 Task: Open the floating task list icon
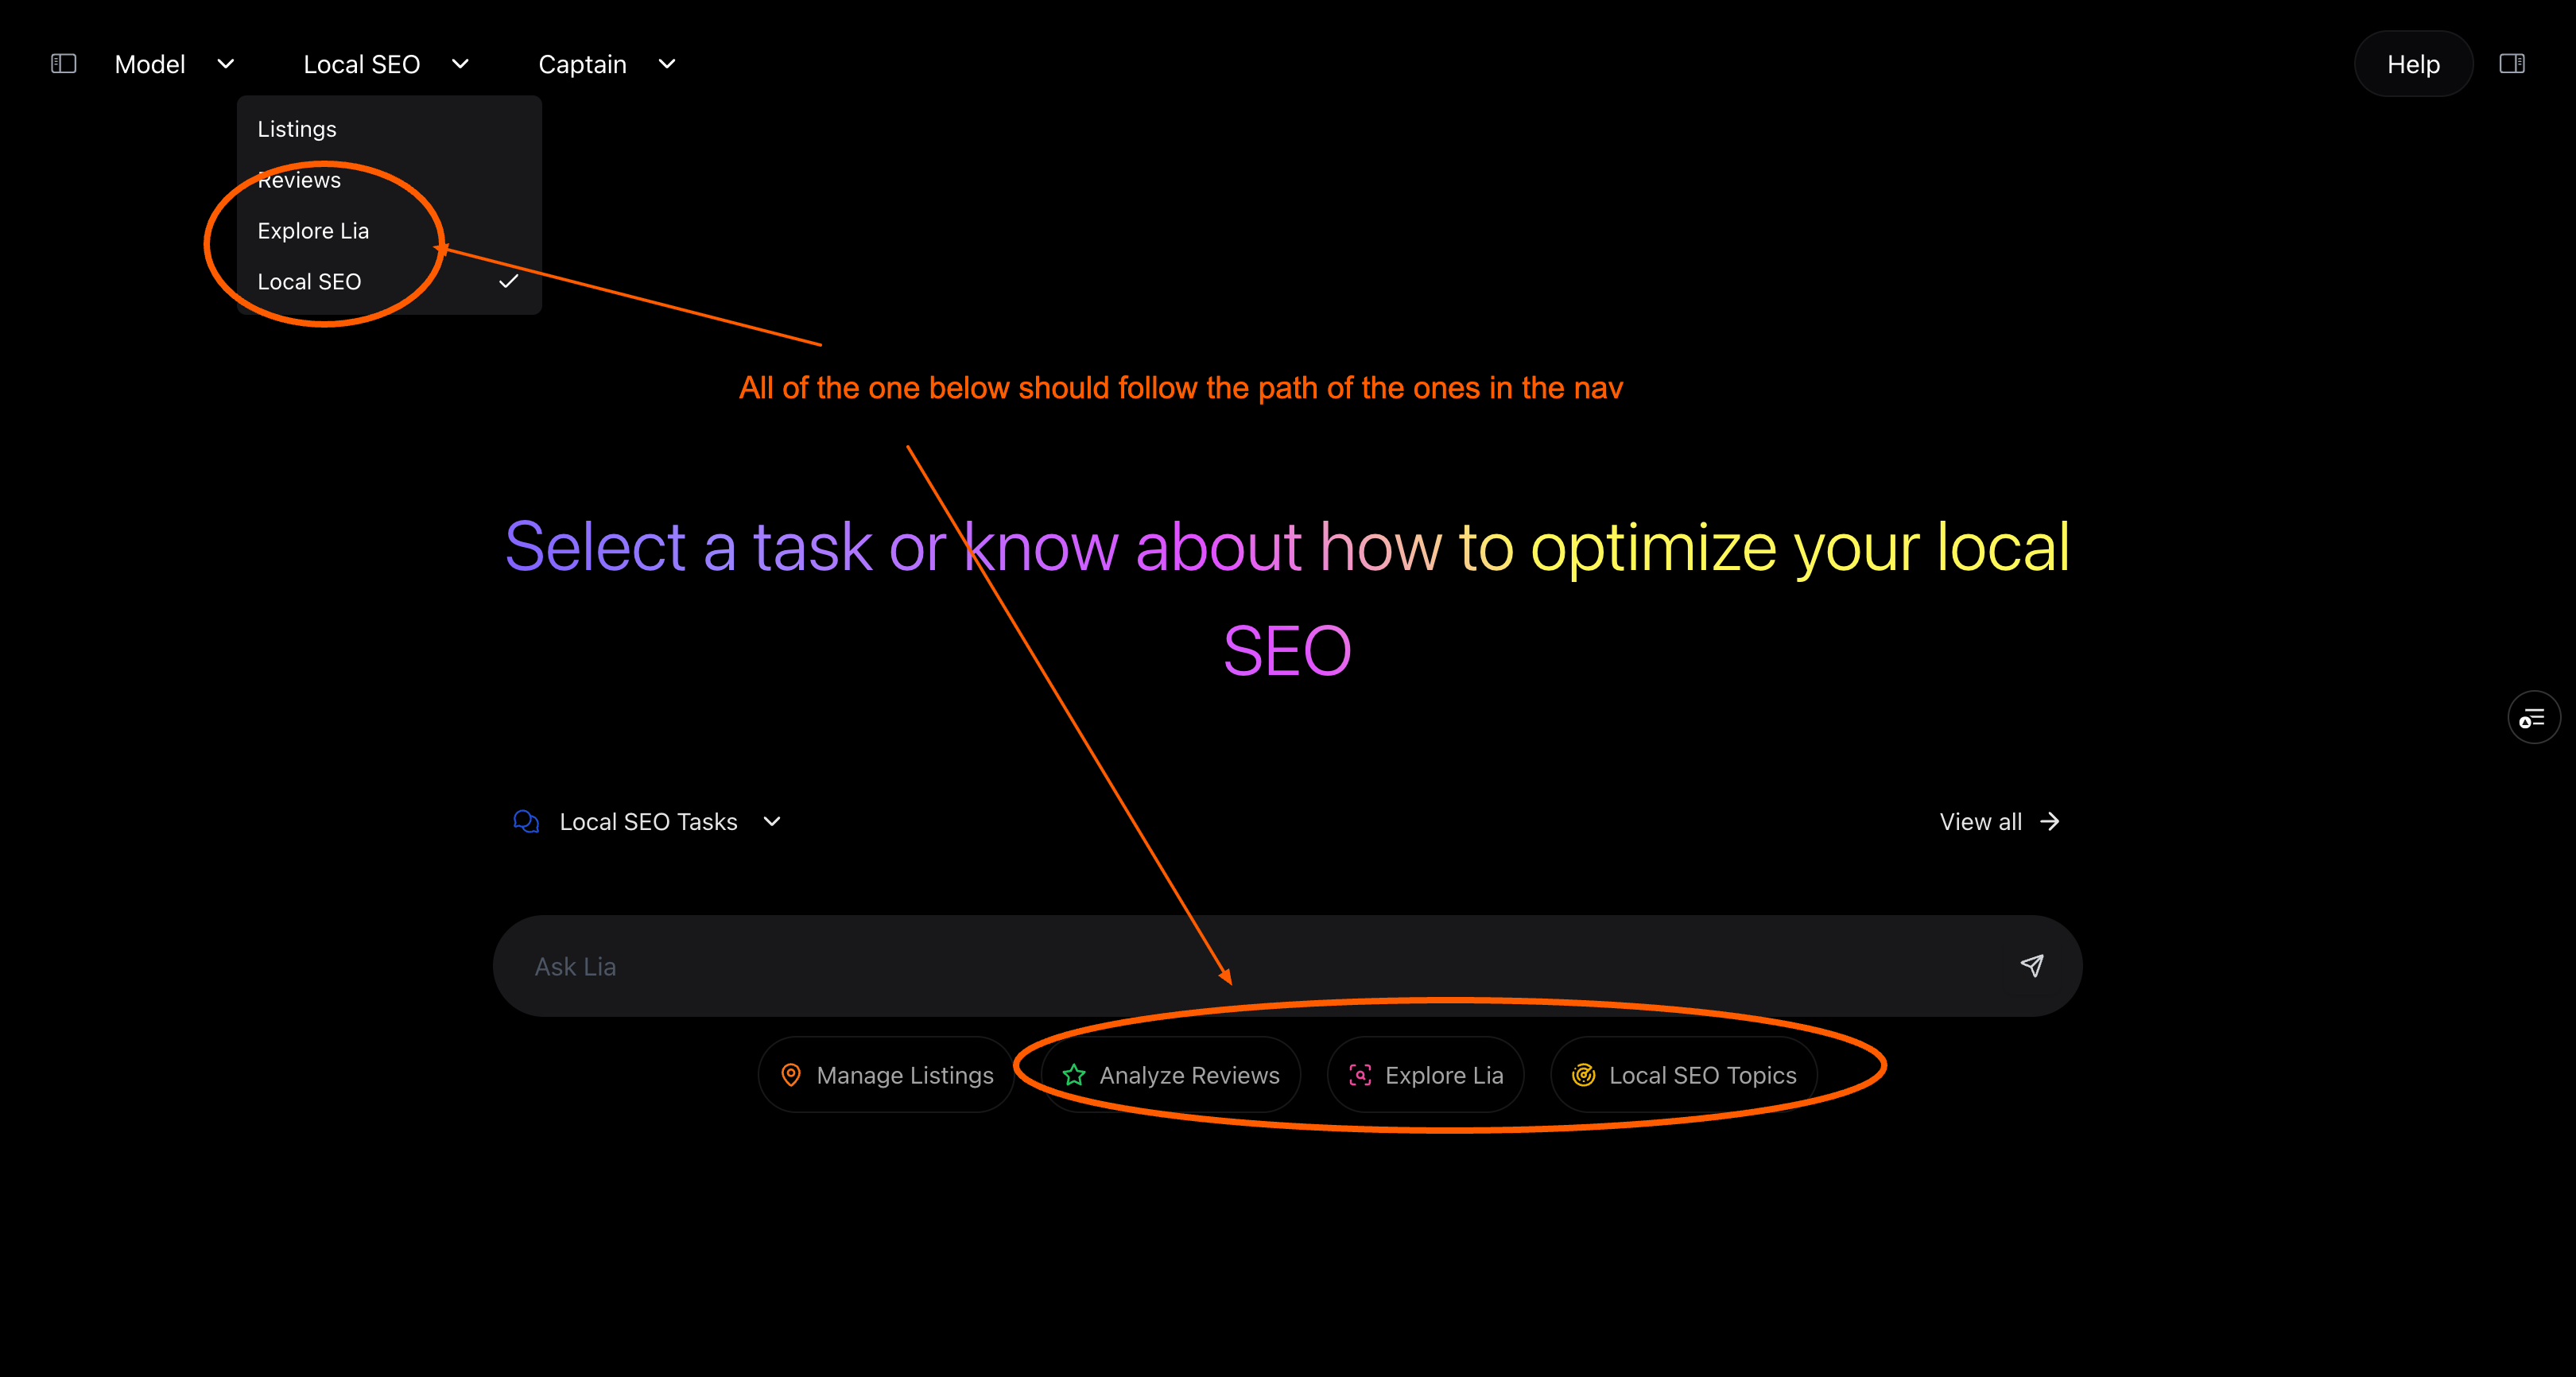[2533, 717]
